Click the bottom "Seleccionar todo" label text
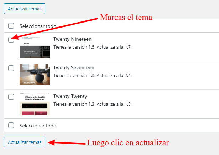219x155 pixels. pos(38,126)
